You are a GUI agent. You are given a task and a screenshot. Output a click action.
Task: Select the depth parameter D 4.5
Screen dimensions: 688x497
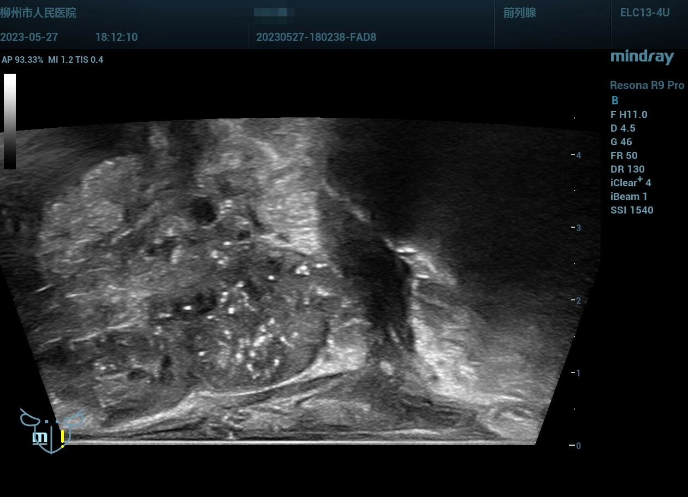point(622,128)
